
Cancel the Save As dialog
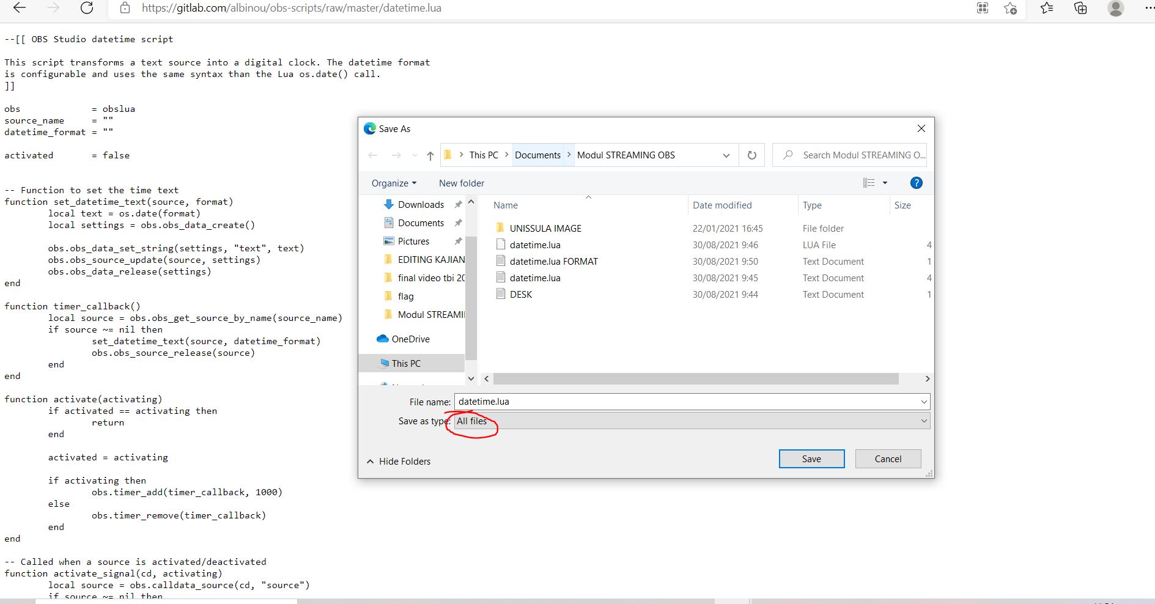point(888,459)
